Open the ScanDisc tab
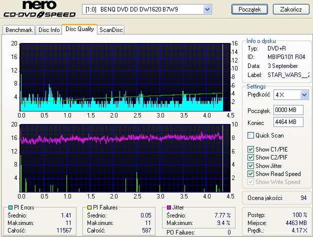 click(111, 30)
